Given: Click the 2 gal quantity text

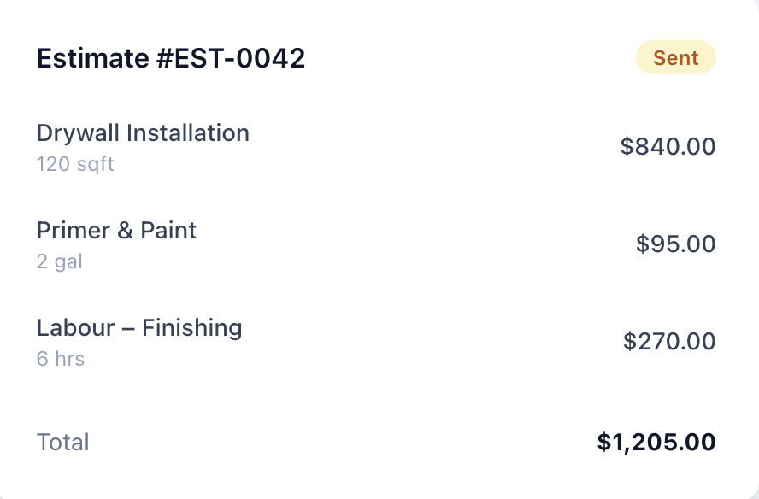Looking at the screenshot, I should click(x=59, y=261).
